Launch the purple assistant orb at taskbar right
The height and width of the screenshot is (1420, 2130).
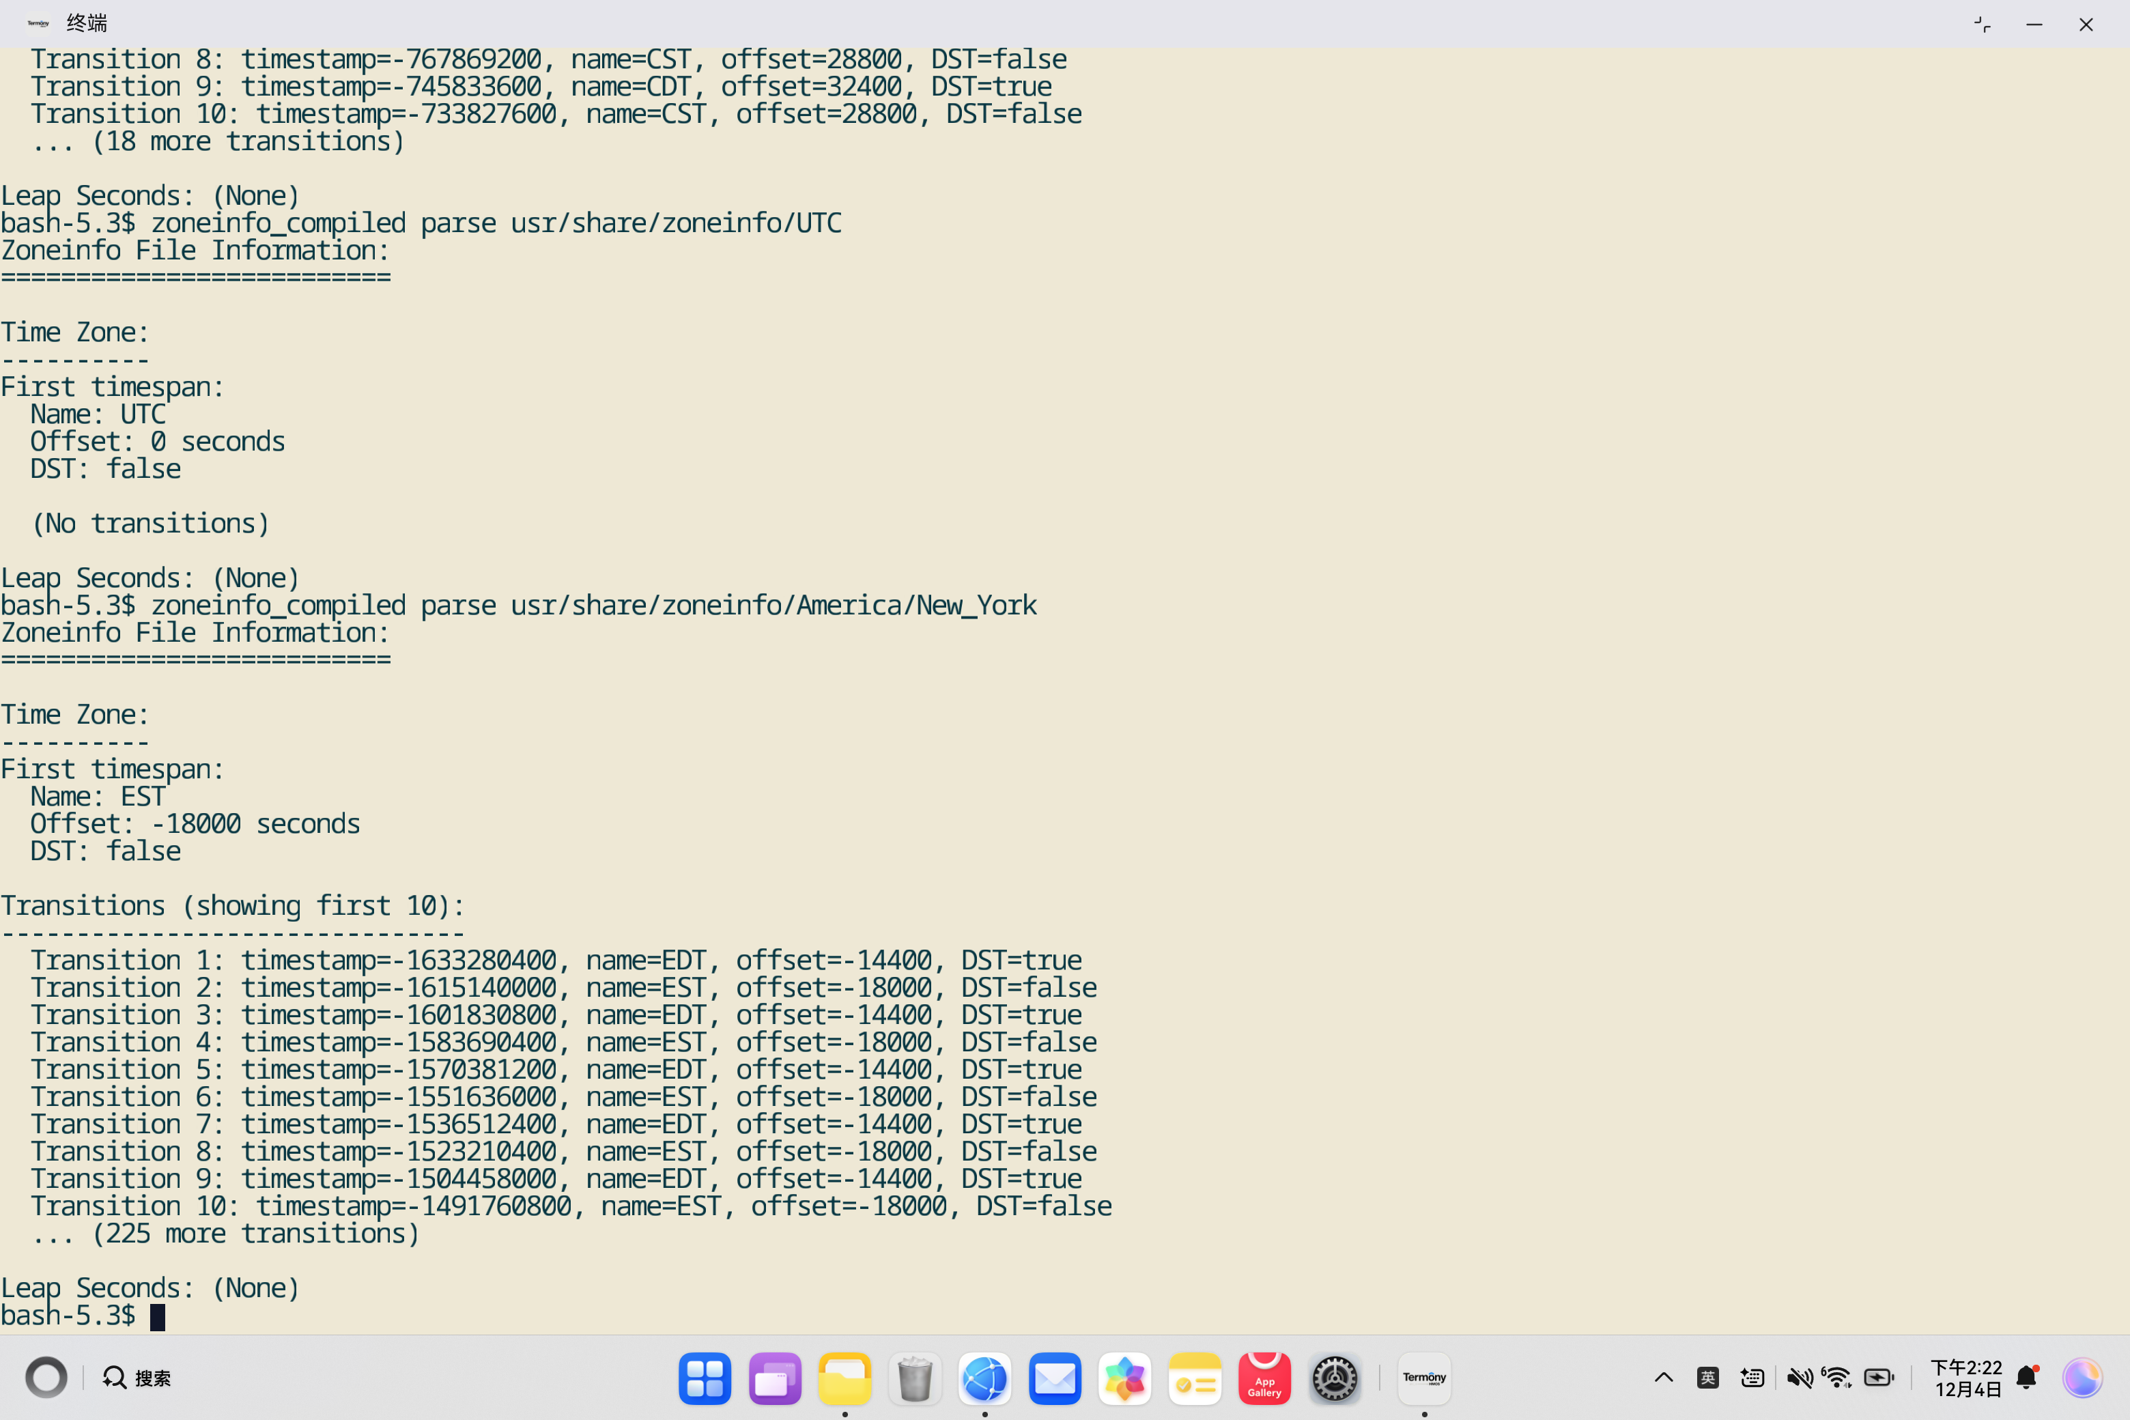point(2082,1378)
